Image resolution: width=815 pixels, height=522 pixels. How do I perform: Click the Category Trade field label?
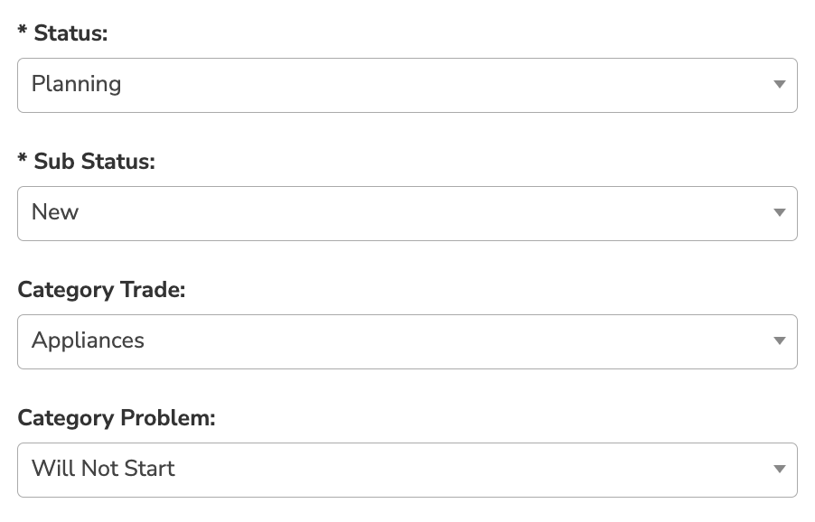click(x=101, y=290)
